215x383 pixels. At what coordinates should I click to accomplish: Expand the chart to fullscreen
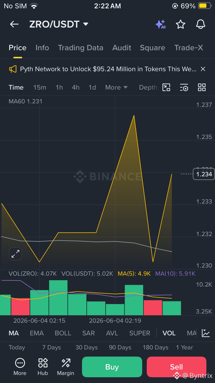tap(15, 254)
